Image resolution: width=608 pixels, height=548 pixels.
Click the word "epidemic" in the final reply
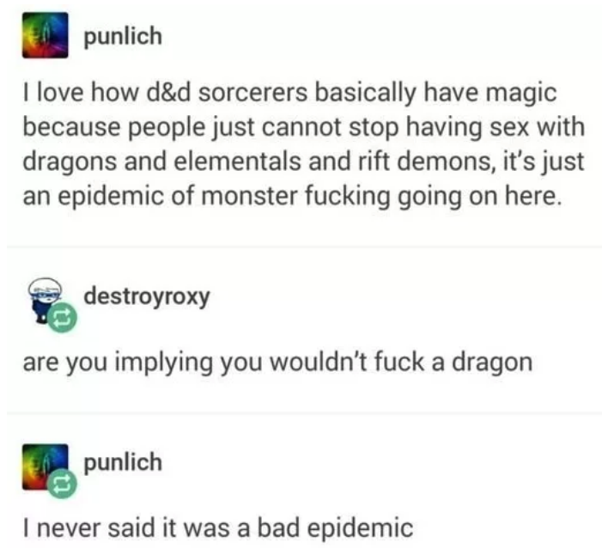coord(360,528)
